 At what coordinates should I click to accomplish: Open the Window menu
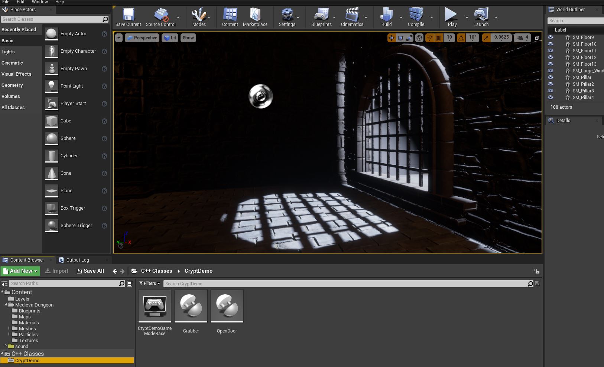[40, 2]
